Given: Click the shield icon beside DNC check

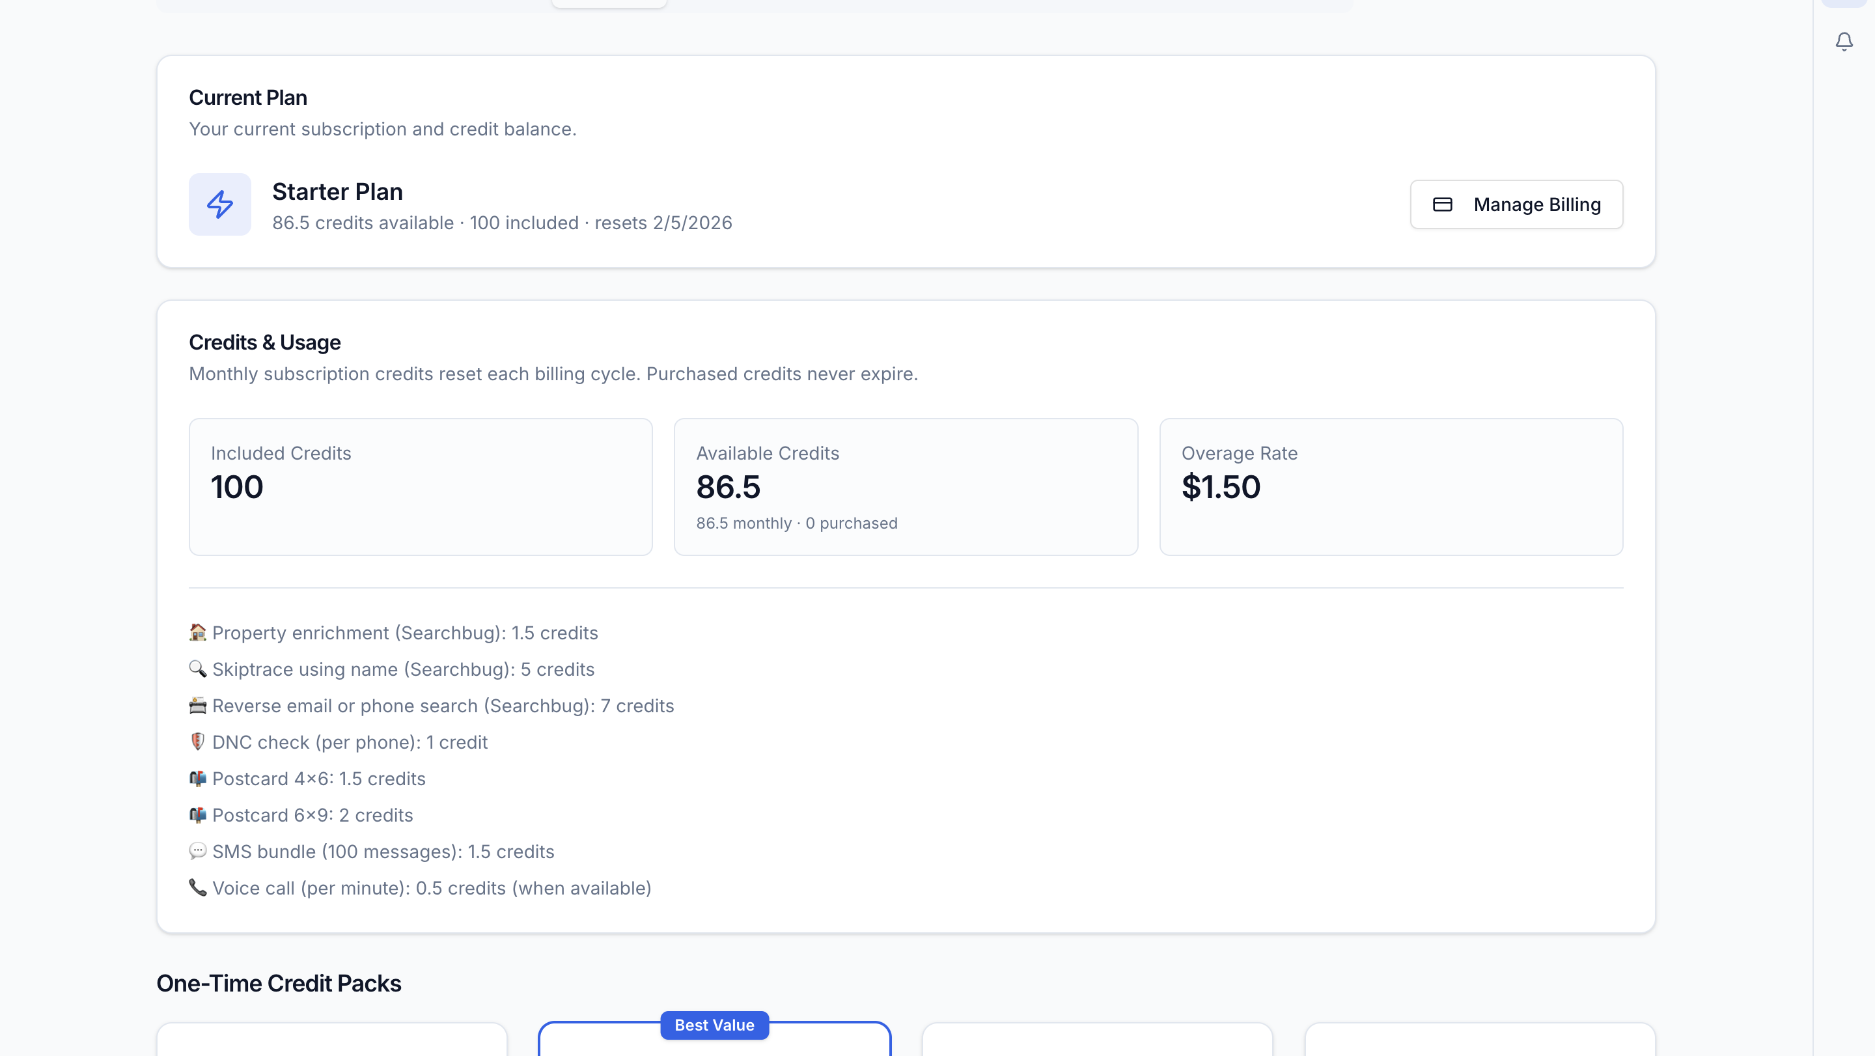Looking at the screenshot, I should 197,742.
